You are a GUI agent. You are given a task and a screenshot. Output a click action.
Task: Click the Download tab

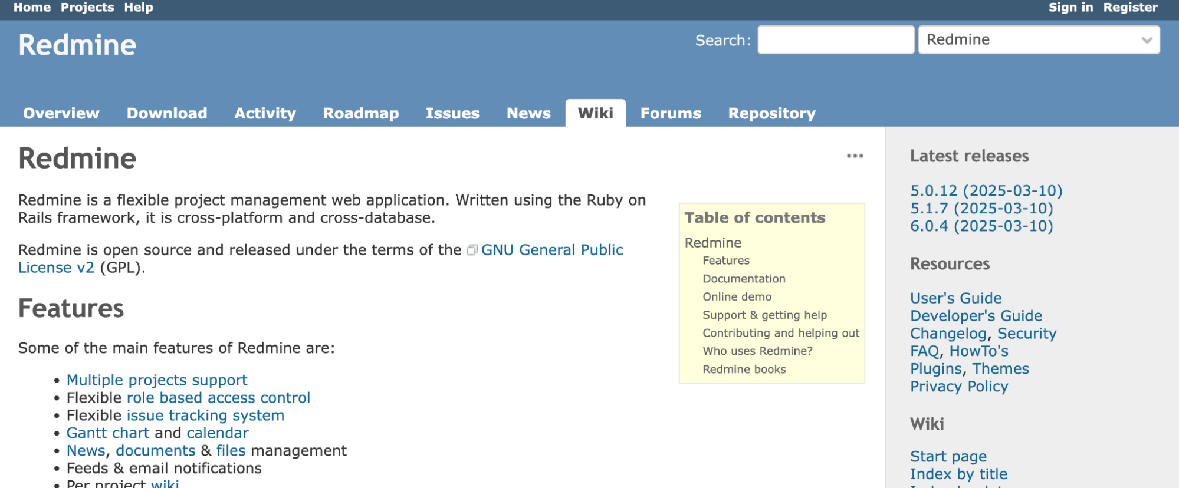pos(167,113)
